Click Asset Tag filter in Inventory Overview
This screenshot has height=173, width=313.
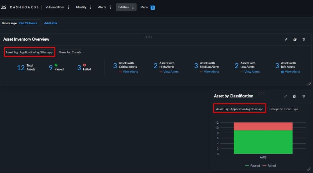[x=29, y=52]
